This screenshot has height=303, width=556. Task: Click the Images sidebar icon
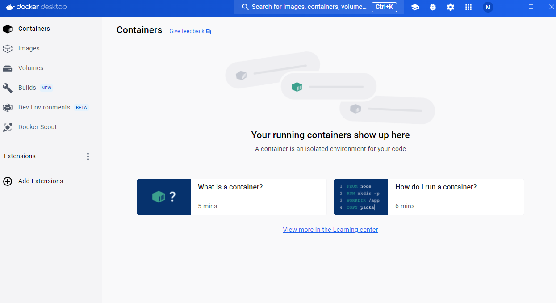[8, 49]
